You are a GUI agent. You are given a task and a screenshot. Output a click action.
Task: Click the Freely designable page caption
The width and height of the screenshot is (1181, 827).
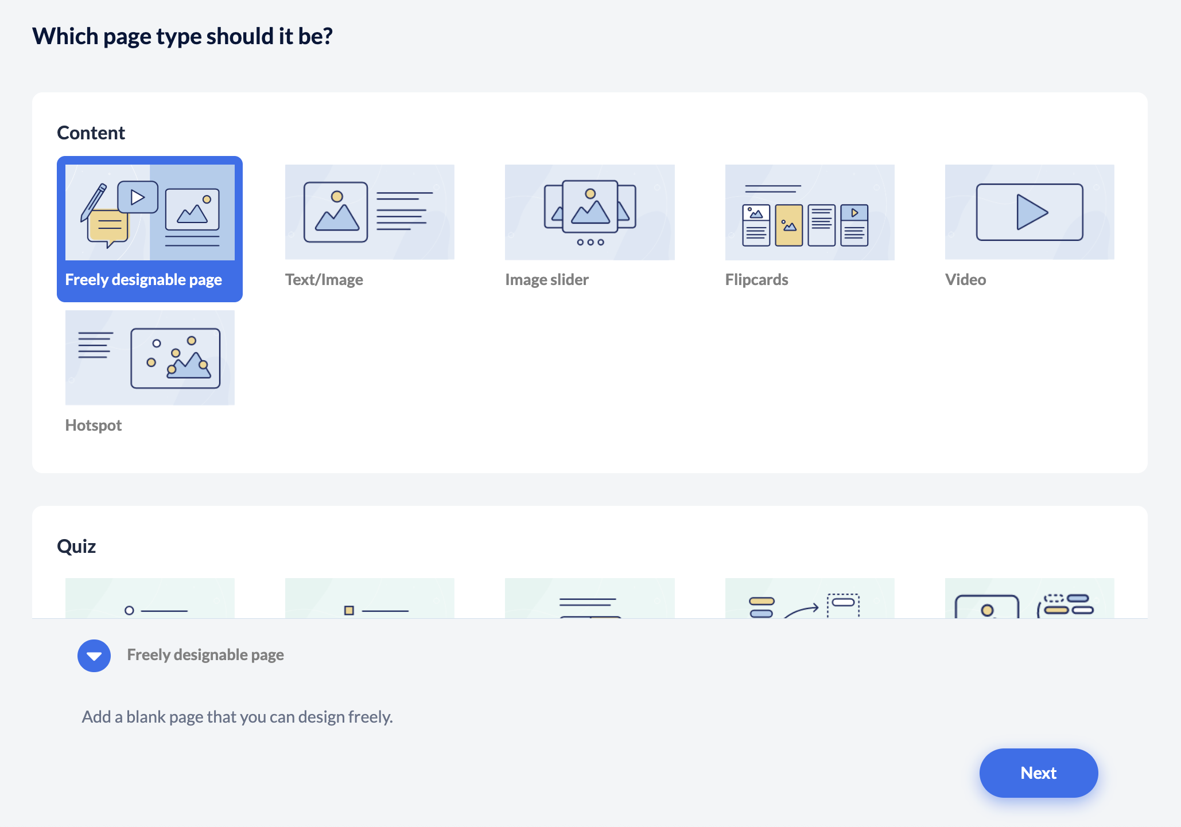[x=143, y=280]
